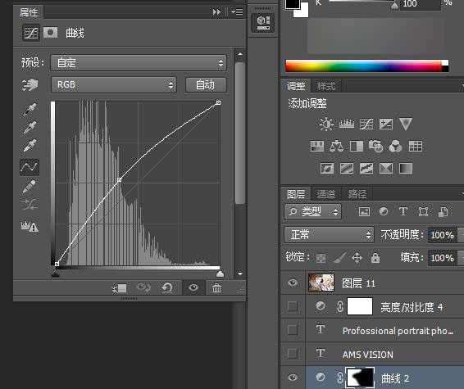The width and height of the screenshot is (464, 389).
Task: Add a Brightness/Contrast adjustment
Action: point(326,124)
